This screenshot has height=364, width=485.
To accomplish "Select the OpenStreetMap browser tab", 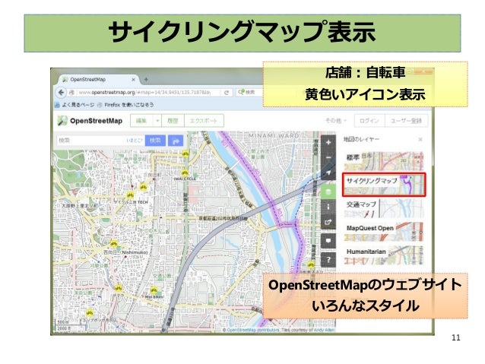I will pyautogui.click(x=97, y=80).
